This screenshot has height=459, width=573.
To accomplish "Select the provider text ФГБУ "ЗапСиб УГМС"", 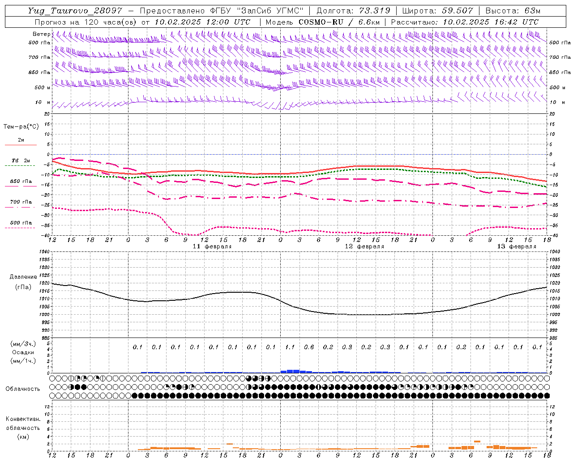I will (x=256, y=11).
